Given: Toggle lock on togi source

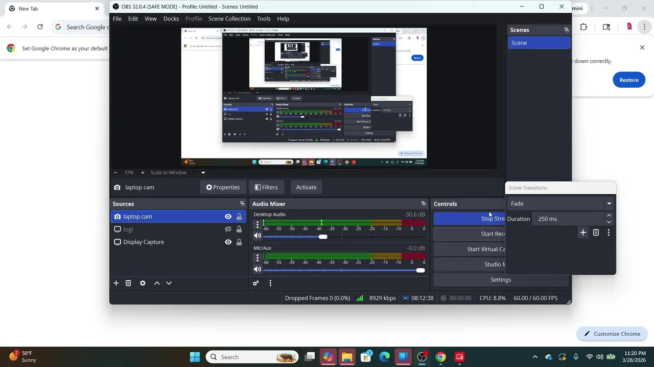Looking at the screenshot, I should [239, 229].
